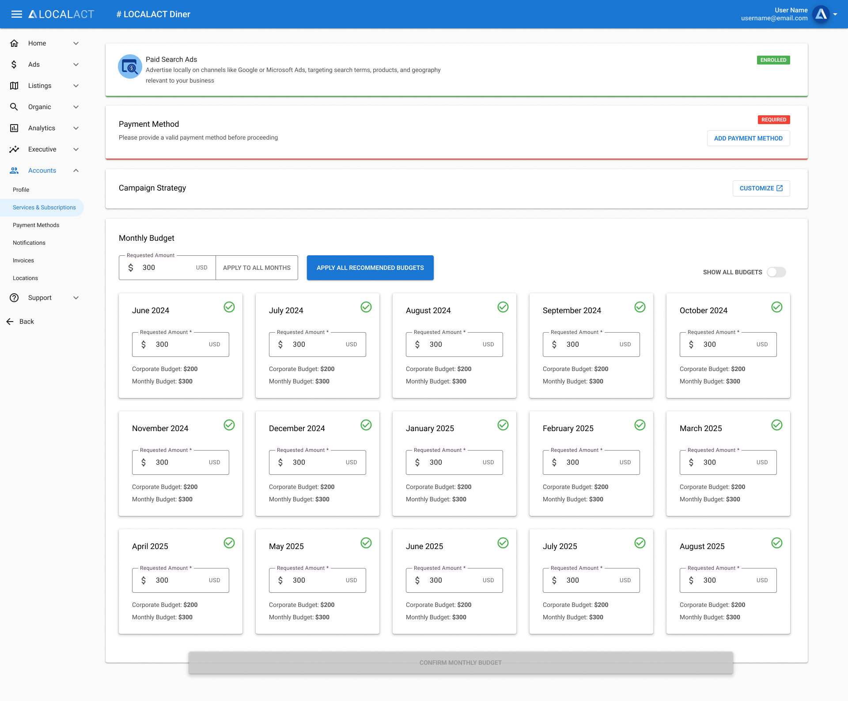Click Add Payment Method button
This screenshot has width=848, height=701.
tap(748, 138)
